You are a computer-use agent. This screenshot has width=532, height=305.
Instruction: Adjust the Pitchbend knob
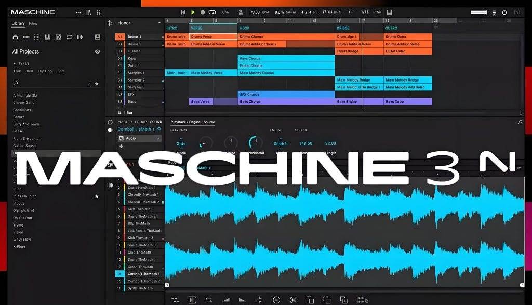[256, 142]
